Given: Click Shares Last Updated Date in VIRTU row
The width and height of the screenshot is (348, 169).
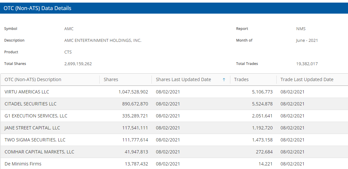Looking at the screenshot, I should point(168,92).
